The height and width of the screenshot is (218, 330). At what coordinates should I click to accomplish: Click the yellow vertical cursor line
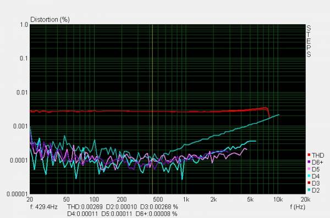pyautogui.click(x=152, y=109)
